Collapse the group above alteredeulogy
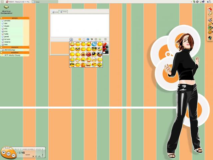This screenshot has height=160, width=213. (15, 47)
